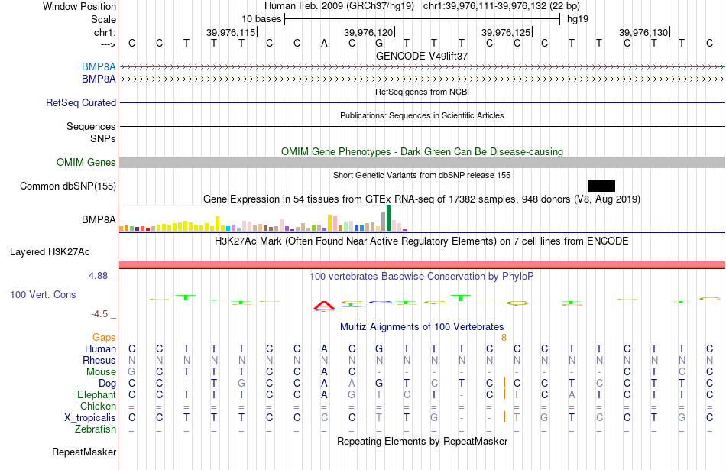Click the Mouse species label
This screenshot has width=726, height=470.
(101, 372)
